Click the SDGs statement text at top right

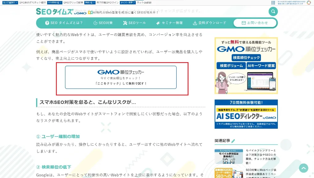point(291,3)
